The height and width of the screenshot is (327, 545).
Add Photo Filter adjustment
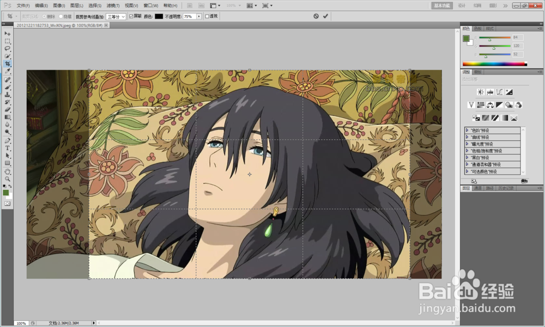(x=509, y=105)
